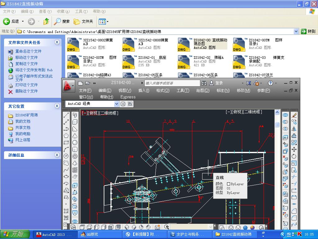
Task: Click the 3D Sphere modeling tool
Action: (x=75, y=143)
